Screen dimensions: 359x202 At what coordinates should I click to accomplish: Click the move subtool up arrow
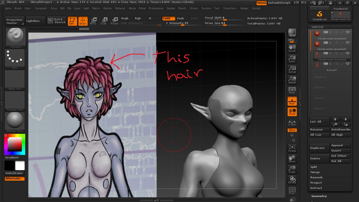(335, 119)
